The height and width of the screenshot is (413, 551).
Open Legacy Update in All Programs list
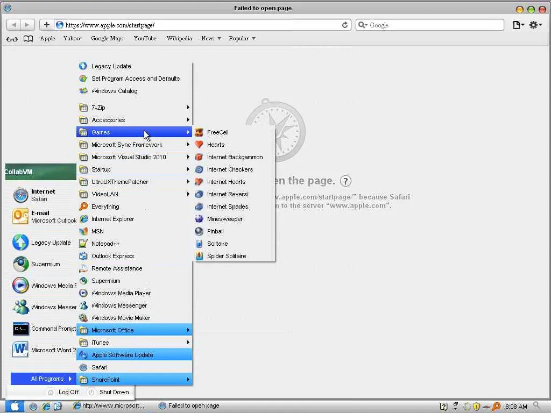134,66
